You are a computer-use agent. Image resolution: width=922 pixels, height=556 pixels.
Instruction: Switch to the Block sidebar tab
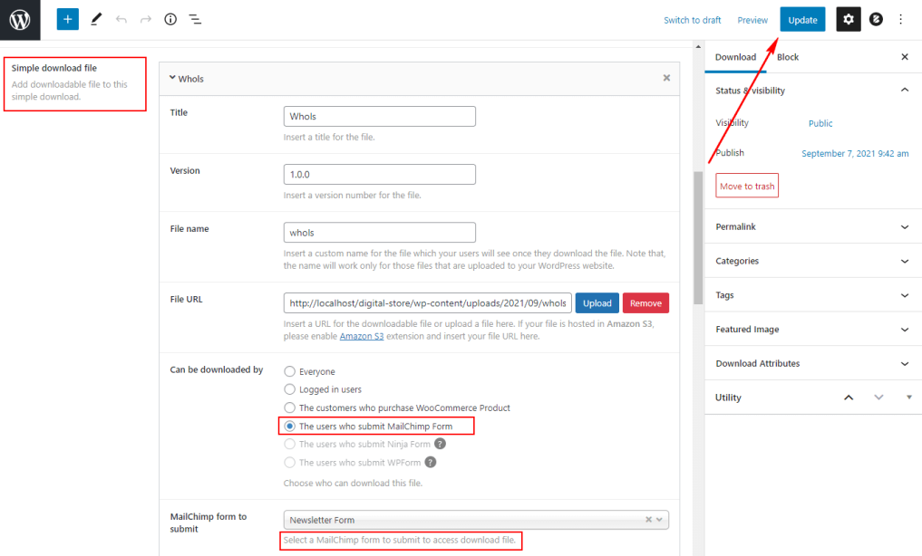pyautogui.click(x=787, y=57)
